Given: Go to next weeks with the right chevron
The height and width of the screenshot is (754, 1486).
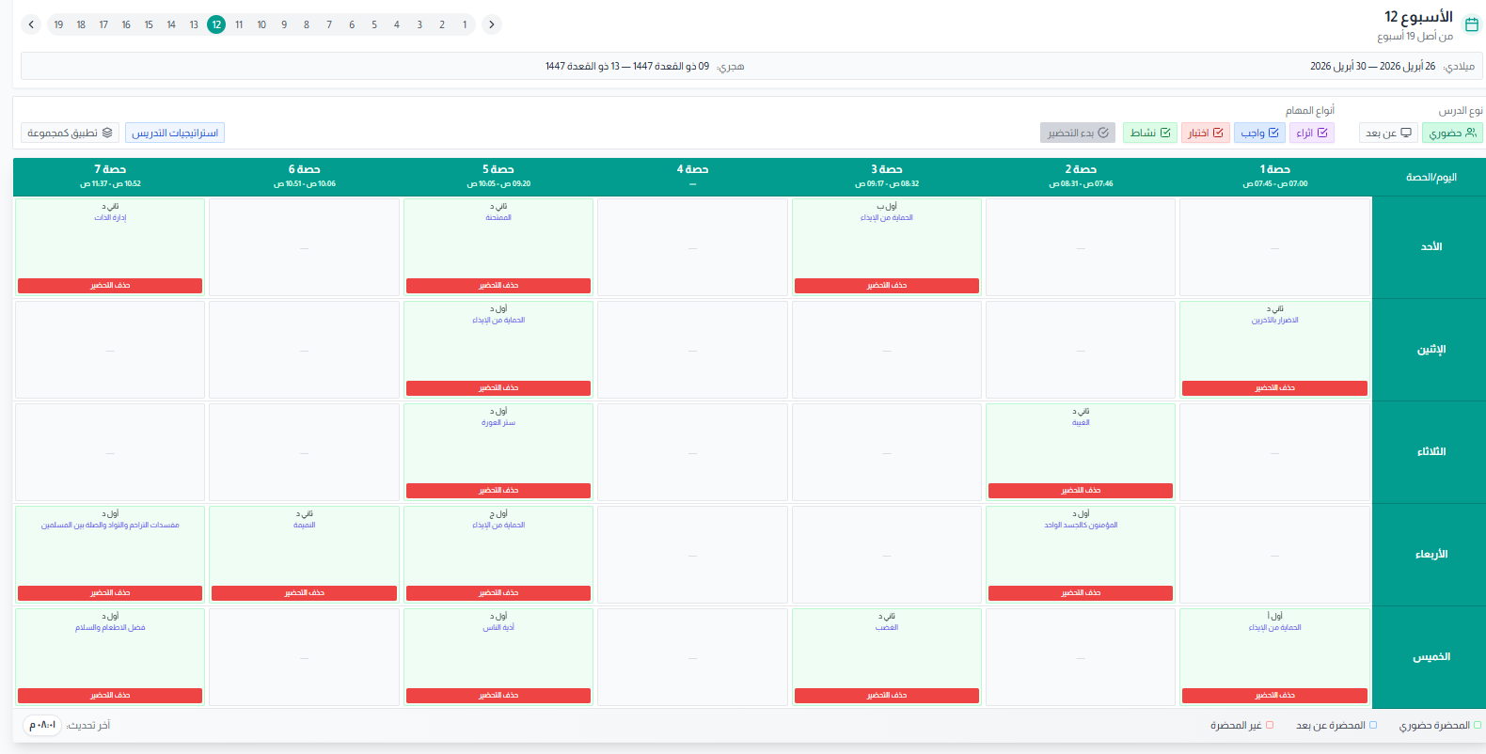Looking at the screenshot, I should 491,24.
